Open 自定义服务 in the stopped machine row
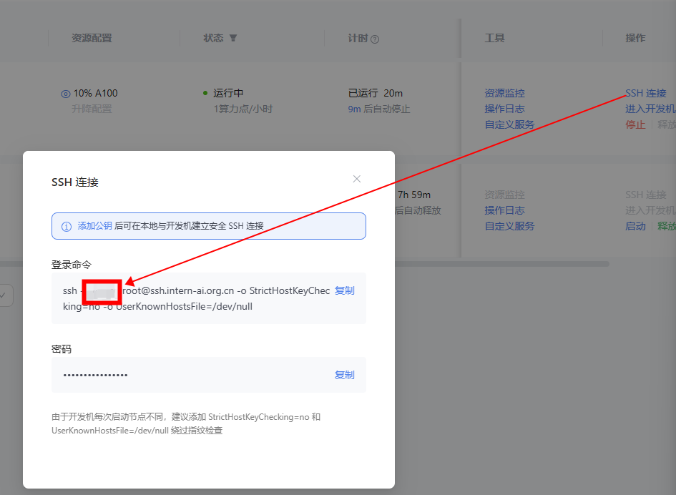The width and height of the screenshot is (676, 495). [x=509, y=226]
